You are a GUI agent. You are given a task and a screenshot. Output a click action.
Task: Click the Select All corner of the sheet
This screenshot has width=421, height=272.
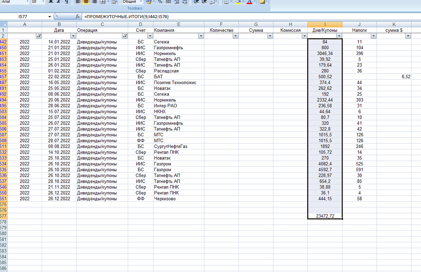[3, 24]
